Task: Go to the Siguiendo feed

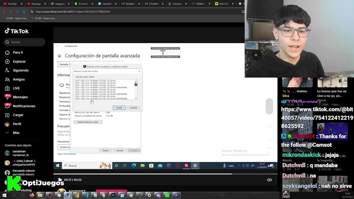Action: coord(21,70)
